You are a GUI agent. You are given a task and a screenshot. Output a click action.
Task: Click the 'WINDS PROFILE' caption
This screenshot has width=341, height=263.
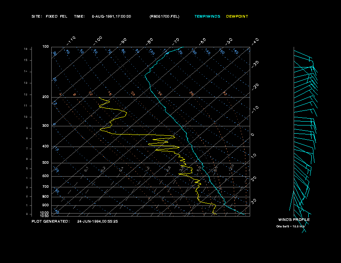point(294,220)
